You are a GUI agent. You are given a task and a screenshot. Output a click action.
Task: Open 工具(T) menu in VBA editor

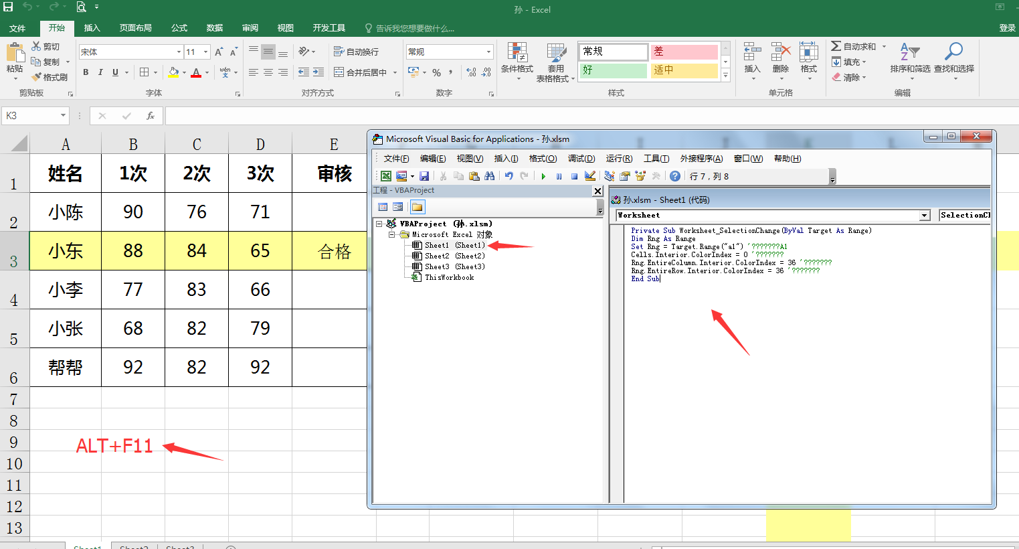[x=656, y=159]
